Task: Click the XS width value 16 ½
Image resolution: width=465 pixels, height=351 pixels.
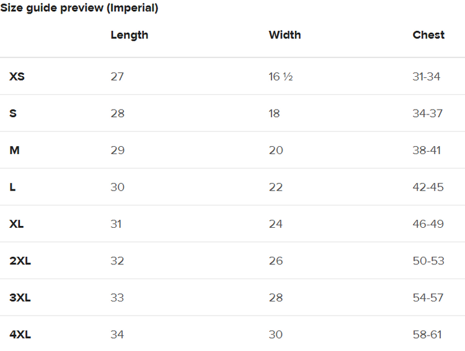Action: 280,77
